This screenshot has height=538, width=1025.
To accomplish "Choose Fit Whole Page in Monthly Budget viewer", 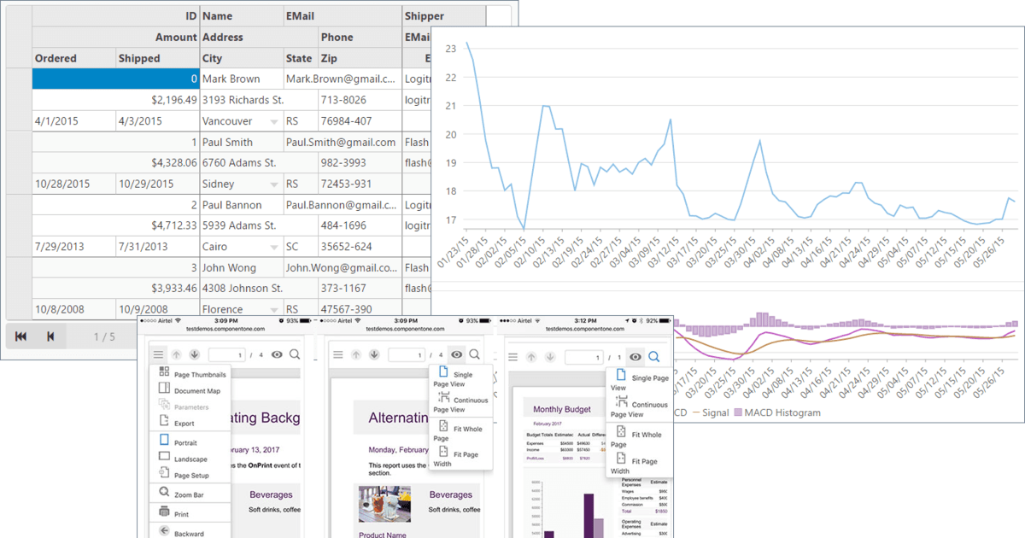I will point(621,434).
